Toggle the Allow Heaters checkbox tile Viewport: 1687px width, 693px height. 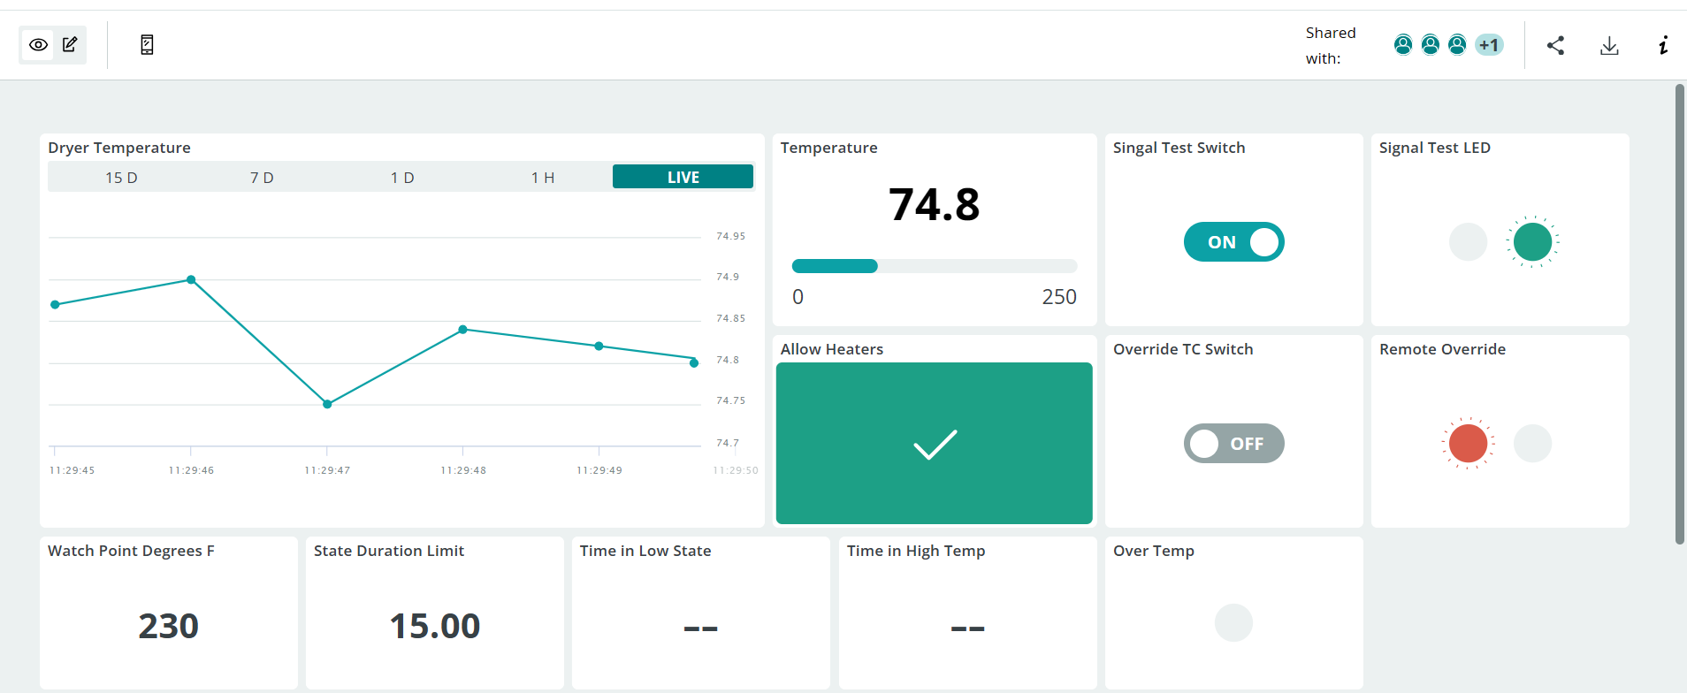click(x=935, y=444)
